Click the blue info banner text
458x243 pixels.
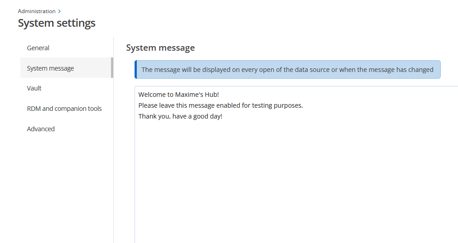click(287, 70)
